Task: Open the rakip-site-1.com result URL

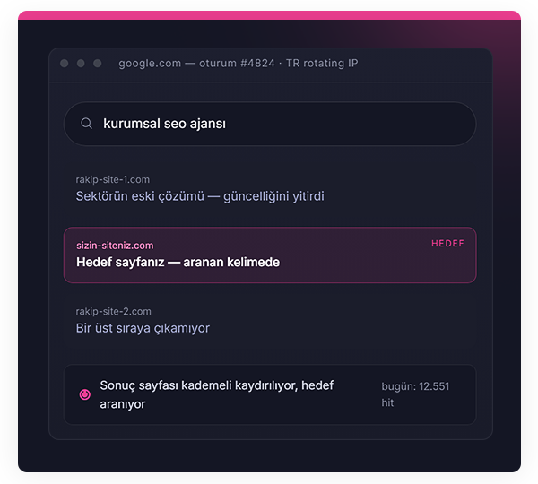Action: point(113,179)
